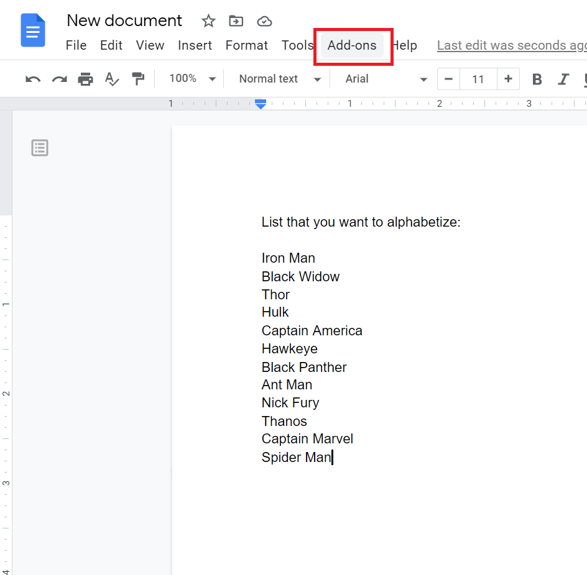Viewport: 587px width, 575px height.
Task: Open the Help menu
Action: 405,45
